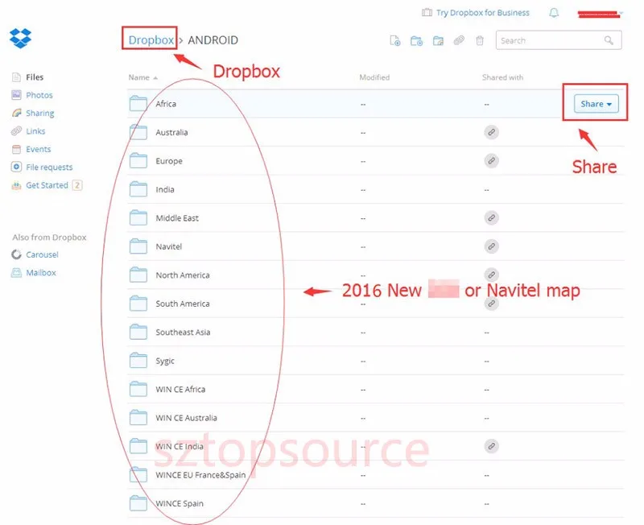Open the WIN CE Australia folder name
This screenshot has height=525, width=644.
(186, 418)
